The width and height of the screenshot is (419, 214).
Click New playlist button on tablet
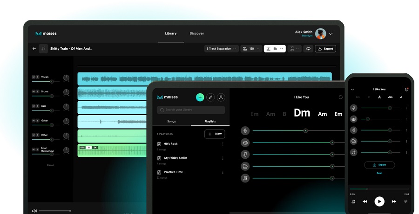click(x=215, y=134)
